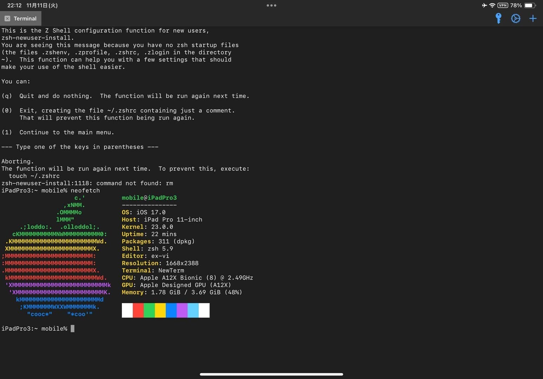Viewport: 543px width, 379px height.
Task: Click the blue color block in neofetch palette
Action: point(171,310)
